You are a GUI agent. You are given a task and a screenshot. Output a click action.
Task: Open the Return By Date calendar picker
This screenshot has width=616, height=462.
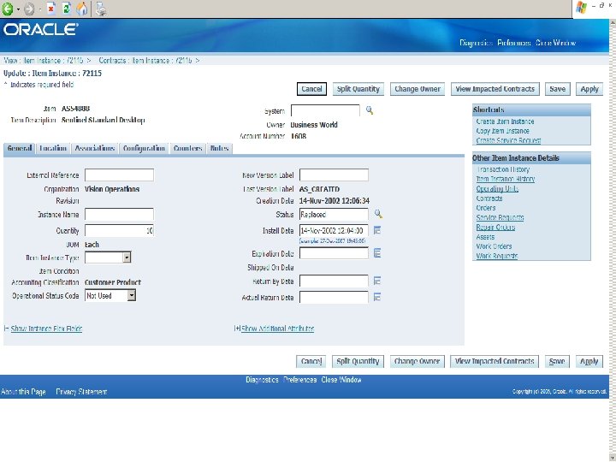(377, 281)
